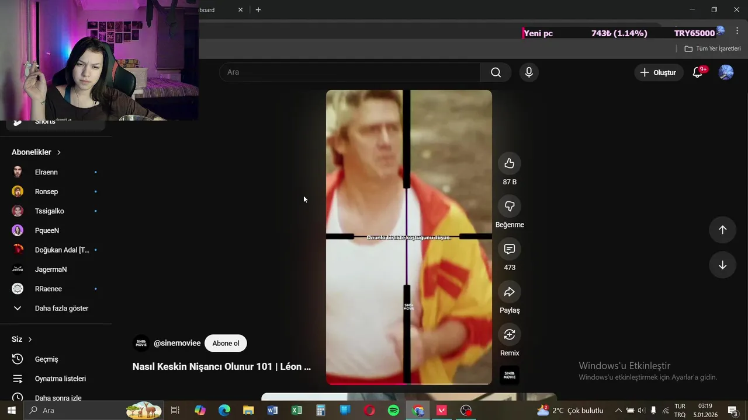Click the YouTube search magnifier button

pyautogui.click(x=496, y=72)
